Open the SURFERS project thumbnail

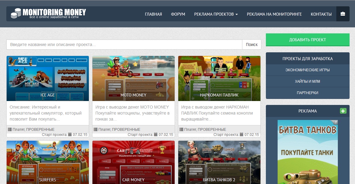click(48, 162)
